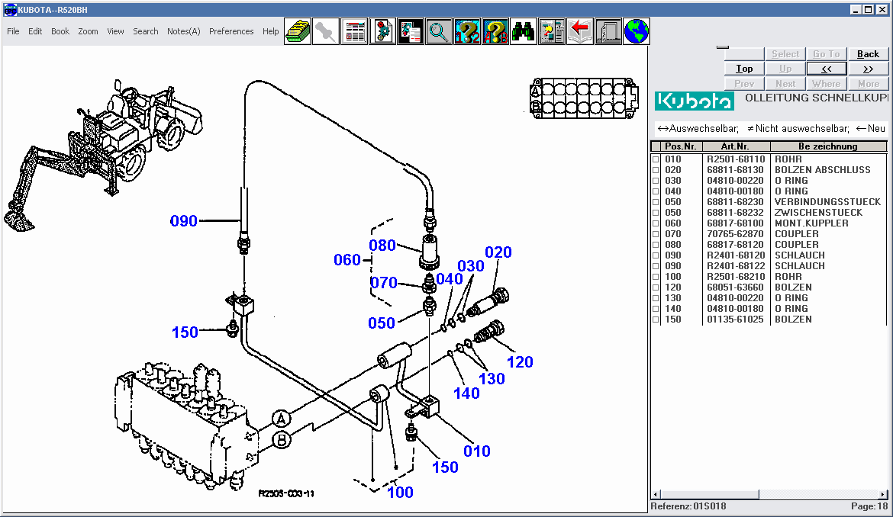Click the question mark 1-2 icon
The width and height of the screenshot is (893, 517).
[467, 31]
